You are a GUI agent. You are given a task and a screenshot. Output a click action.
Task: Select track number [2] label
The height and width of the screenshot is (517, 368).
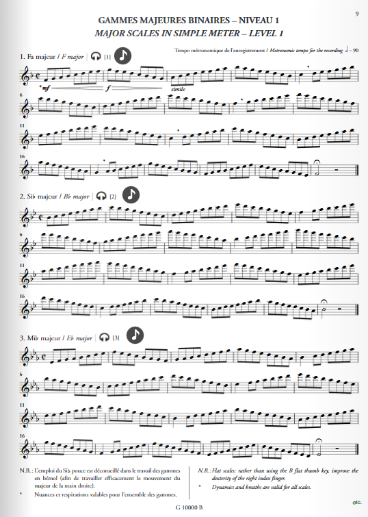113,197
